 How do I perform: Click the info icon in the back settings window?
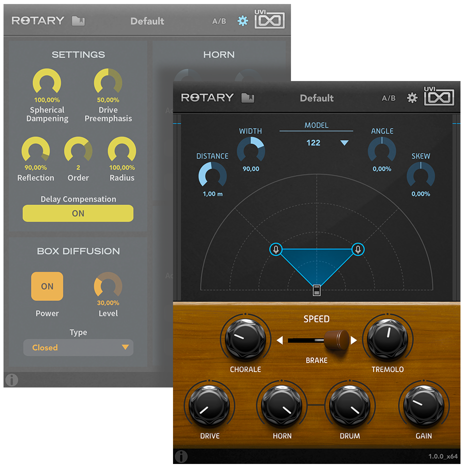click(11, 380)
